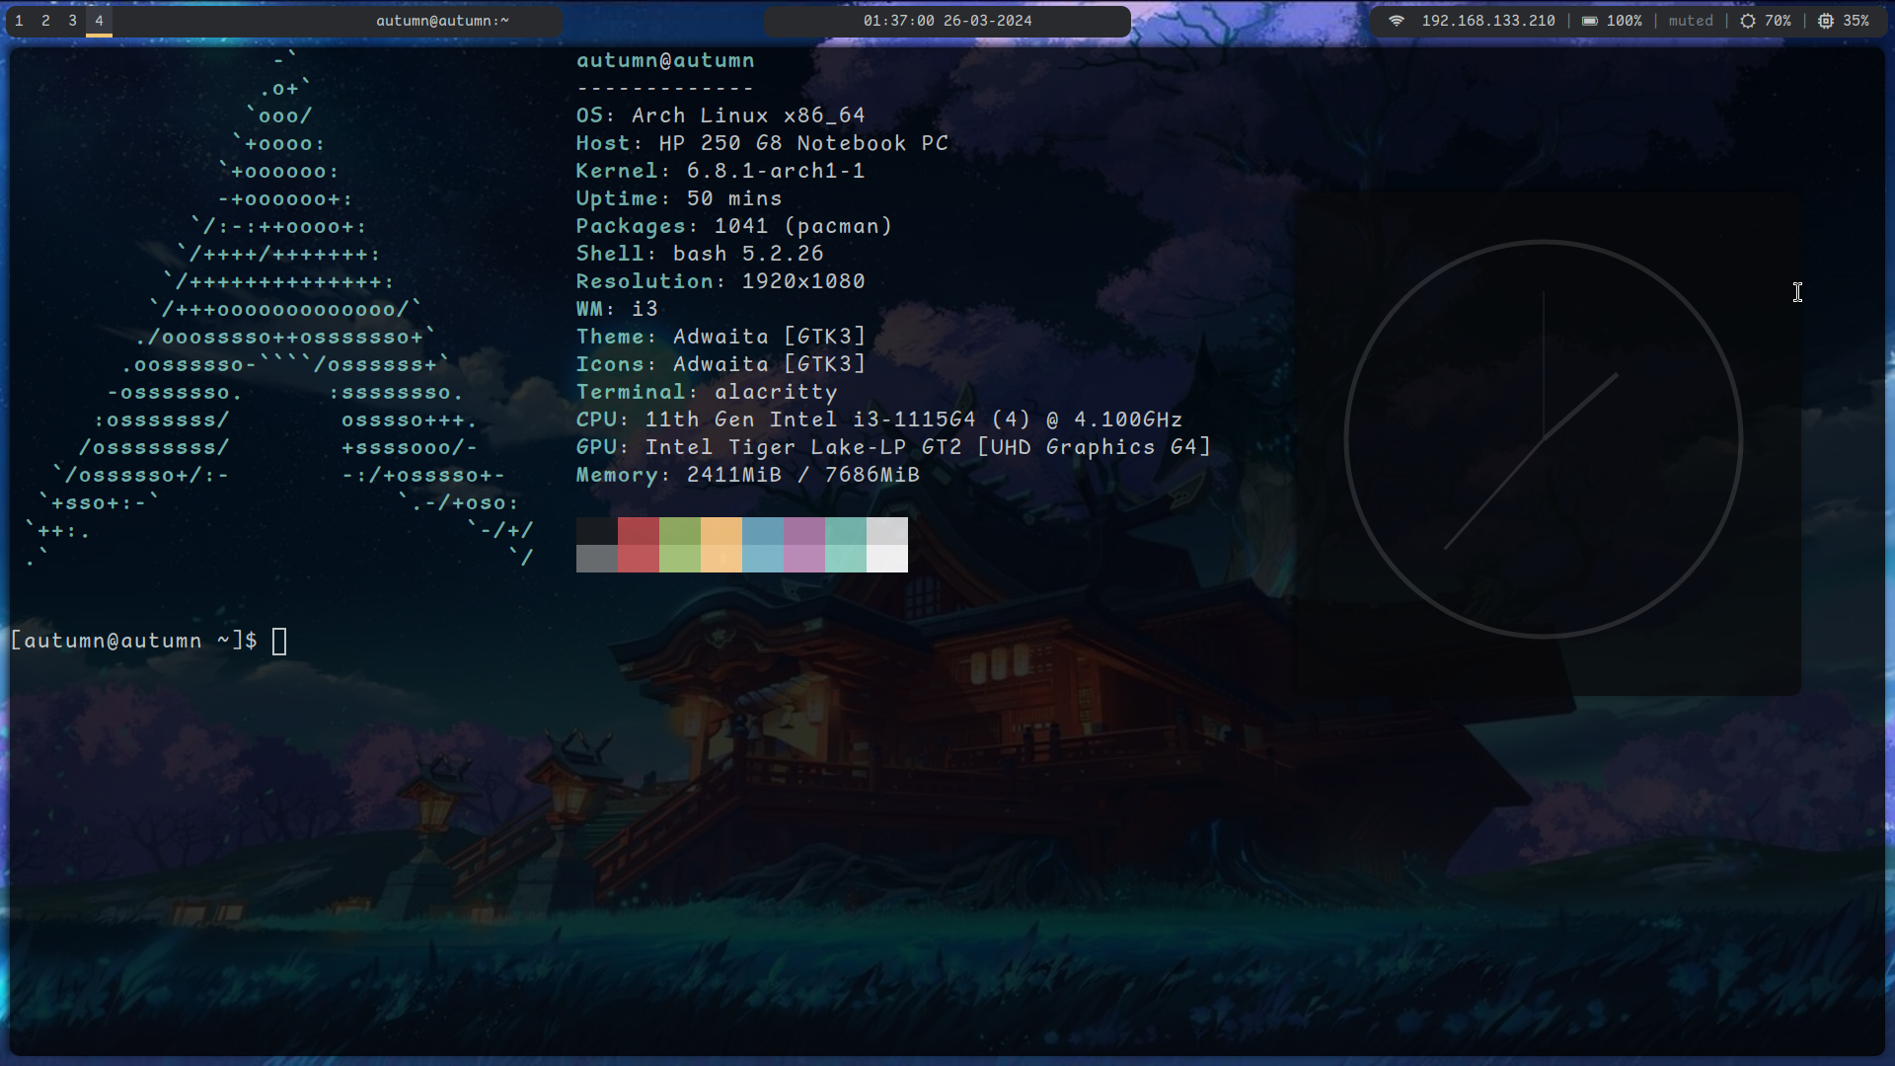
Task: Click the 35% CPU usage text
Action: [1855, 21]
